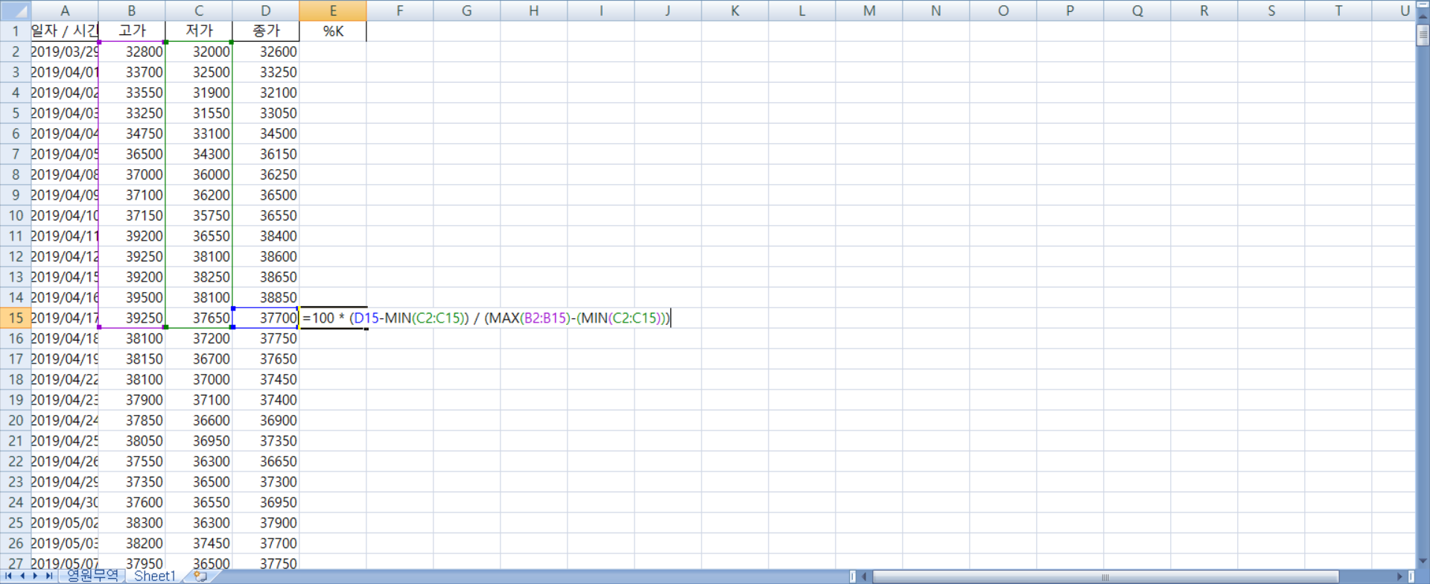
Task: Click the vertical split box above scrollbar
Action: [1423, 4]
